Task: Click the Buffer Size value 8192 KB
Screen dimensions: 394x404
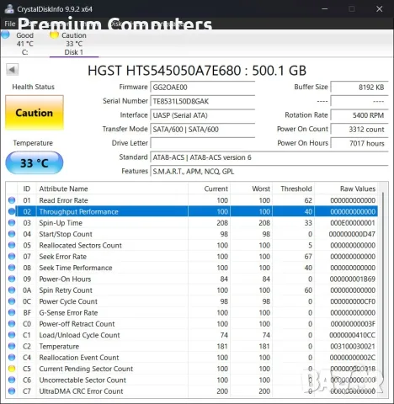Action: (x=359, y=87)
